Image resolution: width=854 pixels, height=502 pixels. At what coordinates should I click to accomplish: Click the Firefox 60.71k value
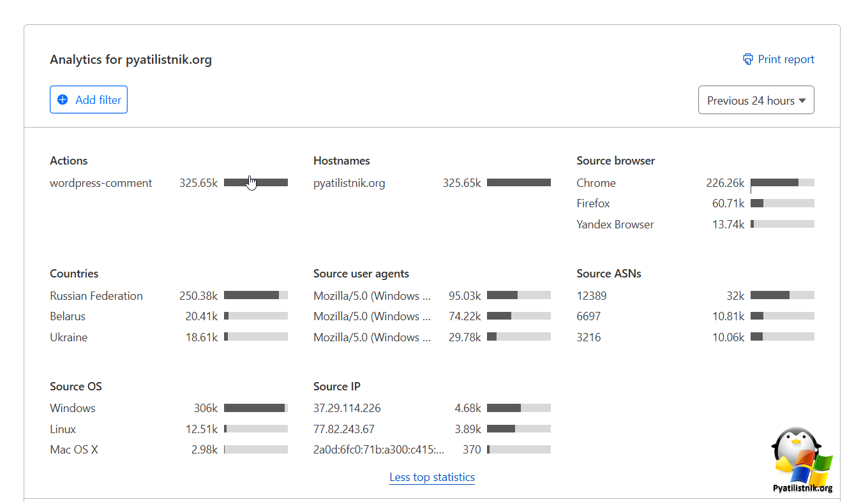tap(728, 203)
